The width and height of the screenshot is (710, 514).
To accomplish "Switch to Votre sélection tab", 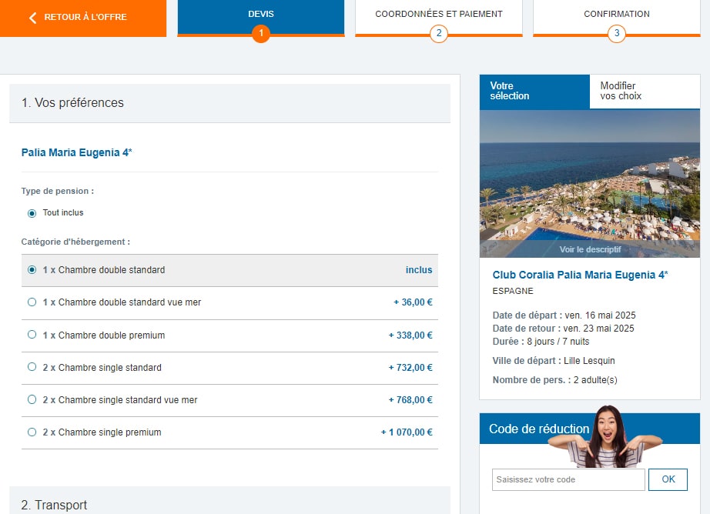I will (x=534, y=92).
